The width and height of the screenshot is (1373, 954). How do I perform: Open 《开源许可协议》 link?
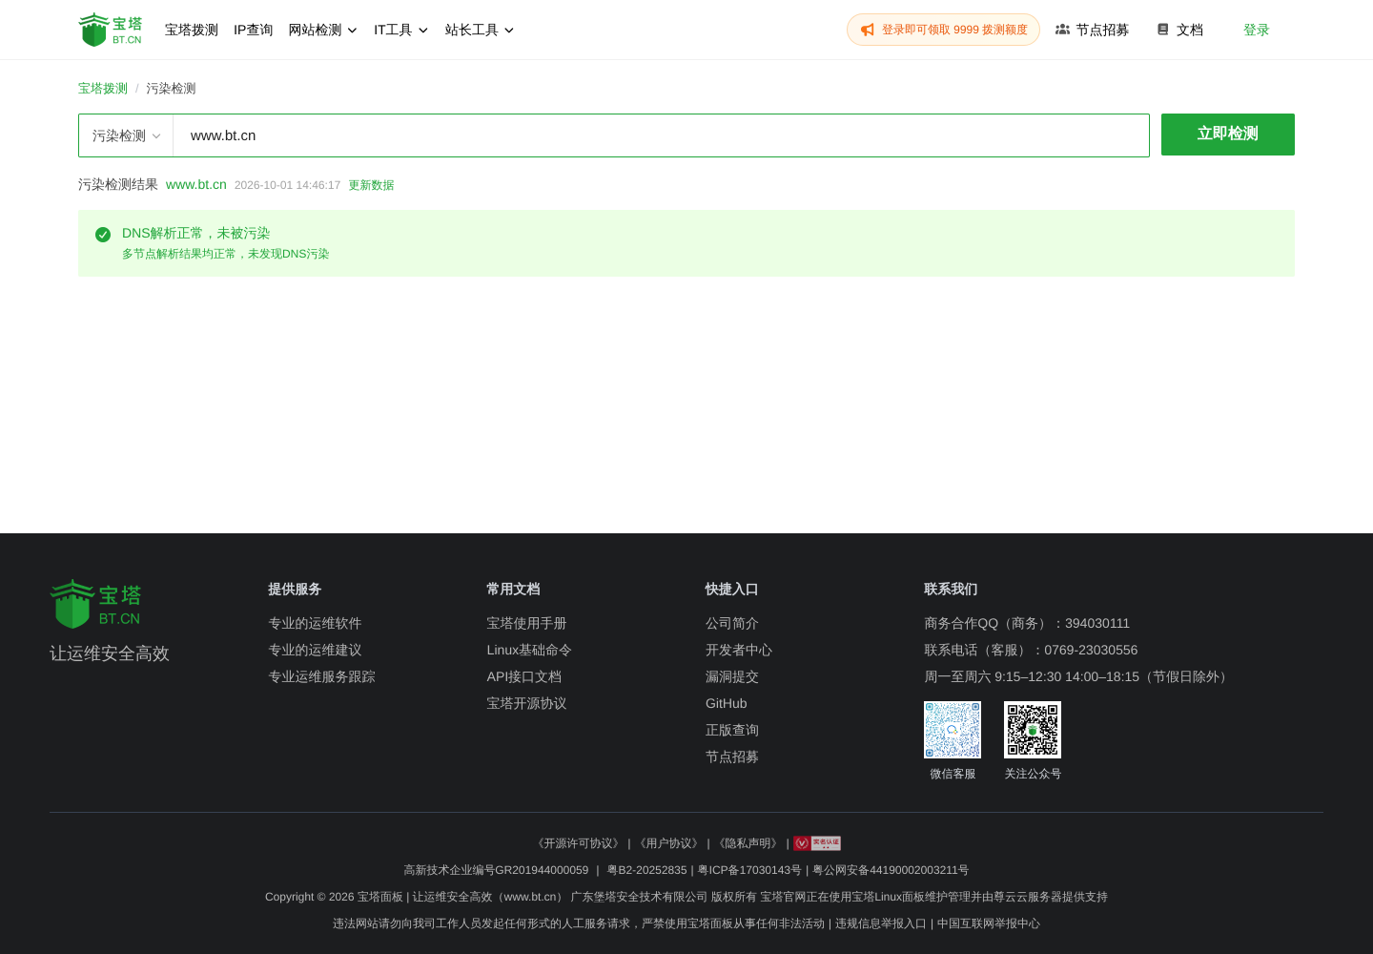pos(578,843)
